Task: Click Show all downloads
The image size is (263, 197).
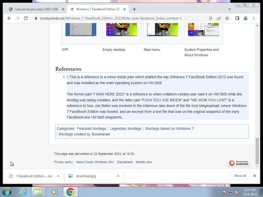Action: [x=240, y=175]
